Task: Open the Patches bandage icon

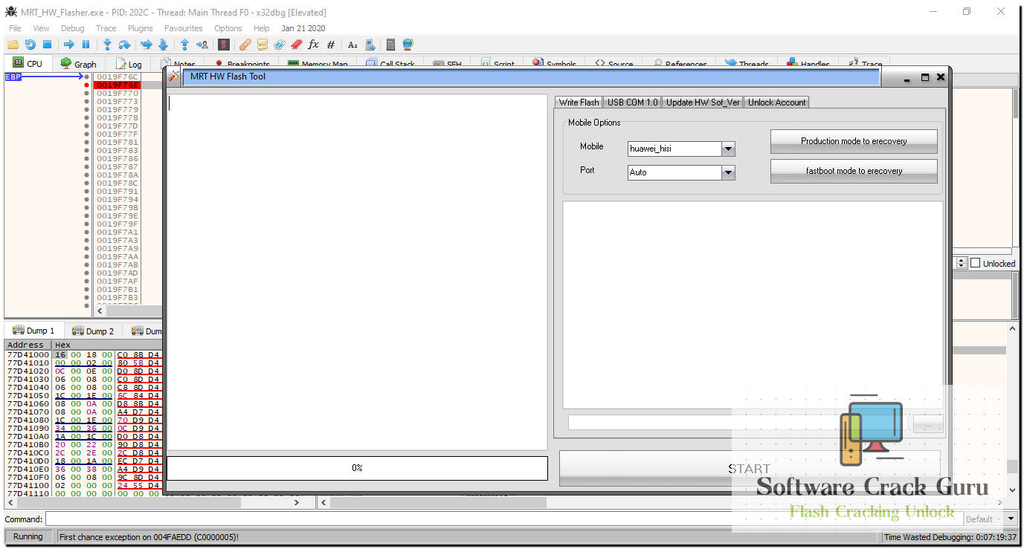Action: point(245,45)
